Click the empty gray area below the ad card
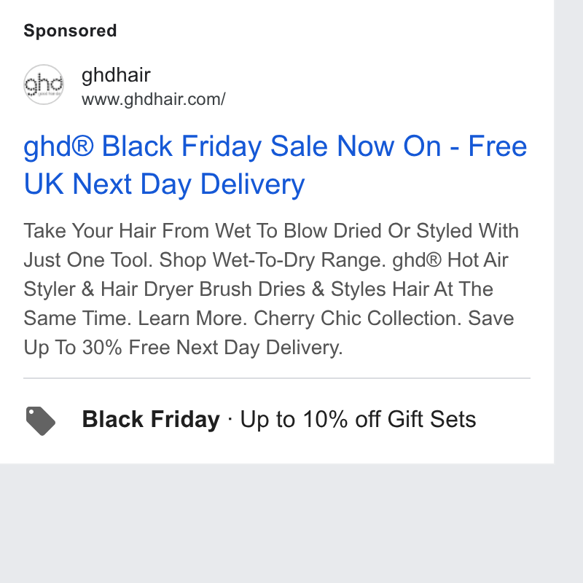583x583 pixels. tap(291, 523)
